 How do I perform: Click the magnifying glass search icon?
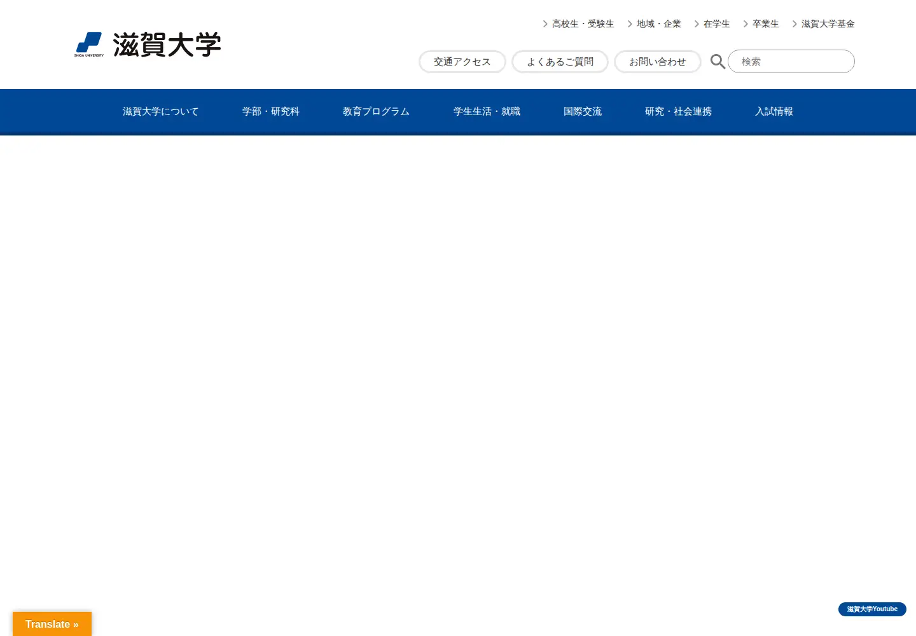point(718,62)
